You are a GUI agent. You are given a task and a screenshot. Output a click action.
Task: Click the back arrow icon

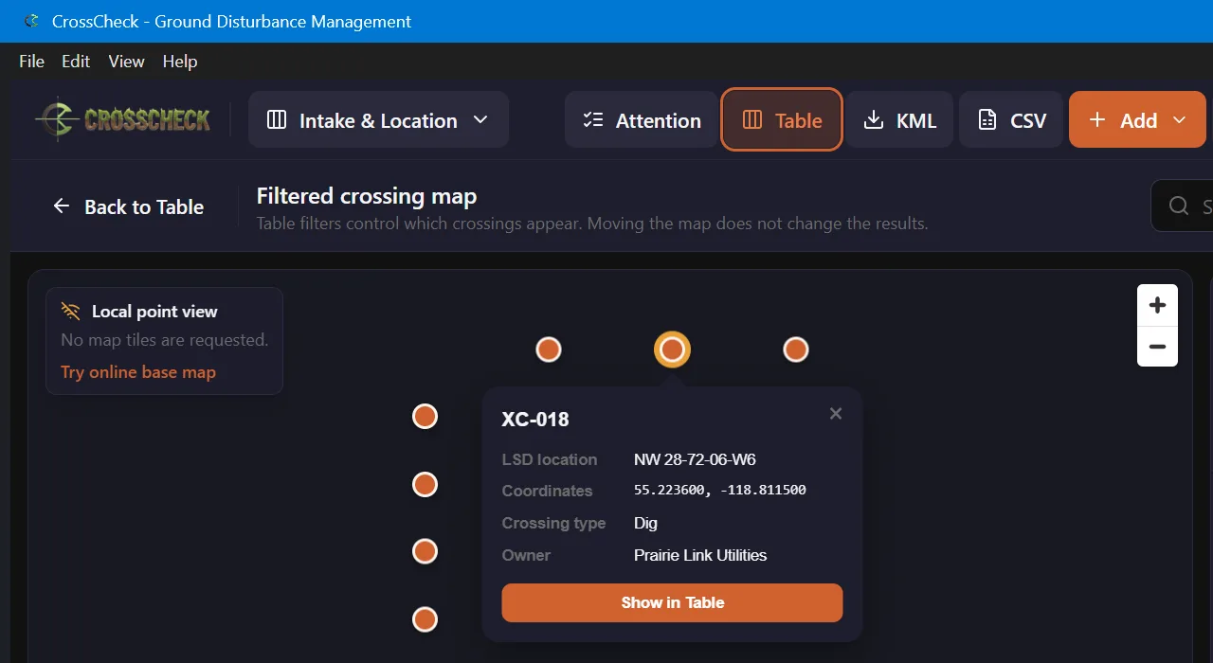coord(62,206)
